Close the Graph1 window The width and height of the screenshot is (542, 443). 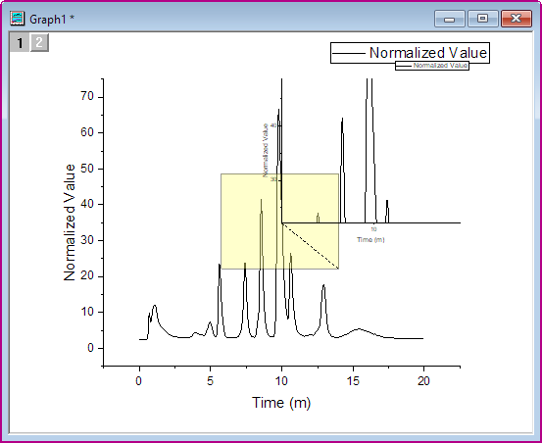pyautogui.click(x=517, y=19)
